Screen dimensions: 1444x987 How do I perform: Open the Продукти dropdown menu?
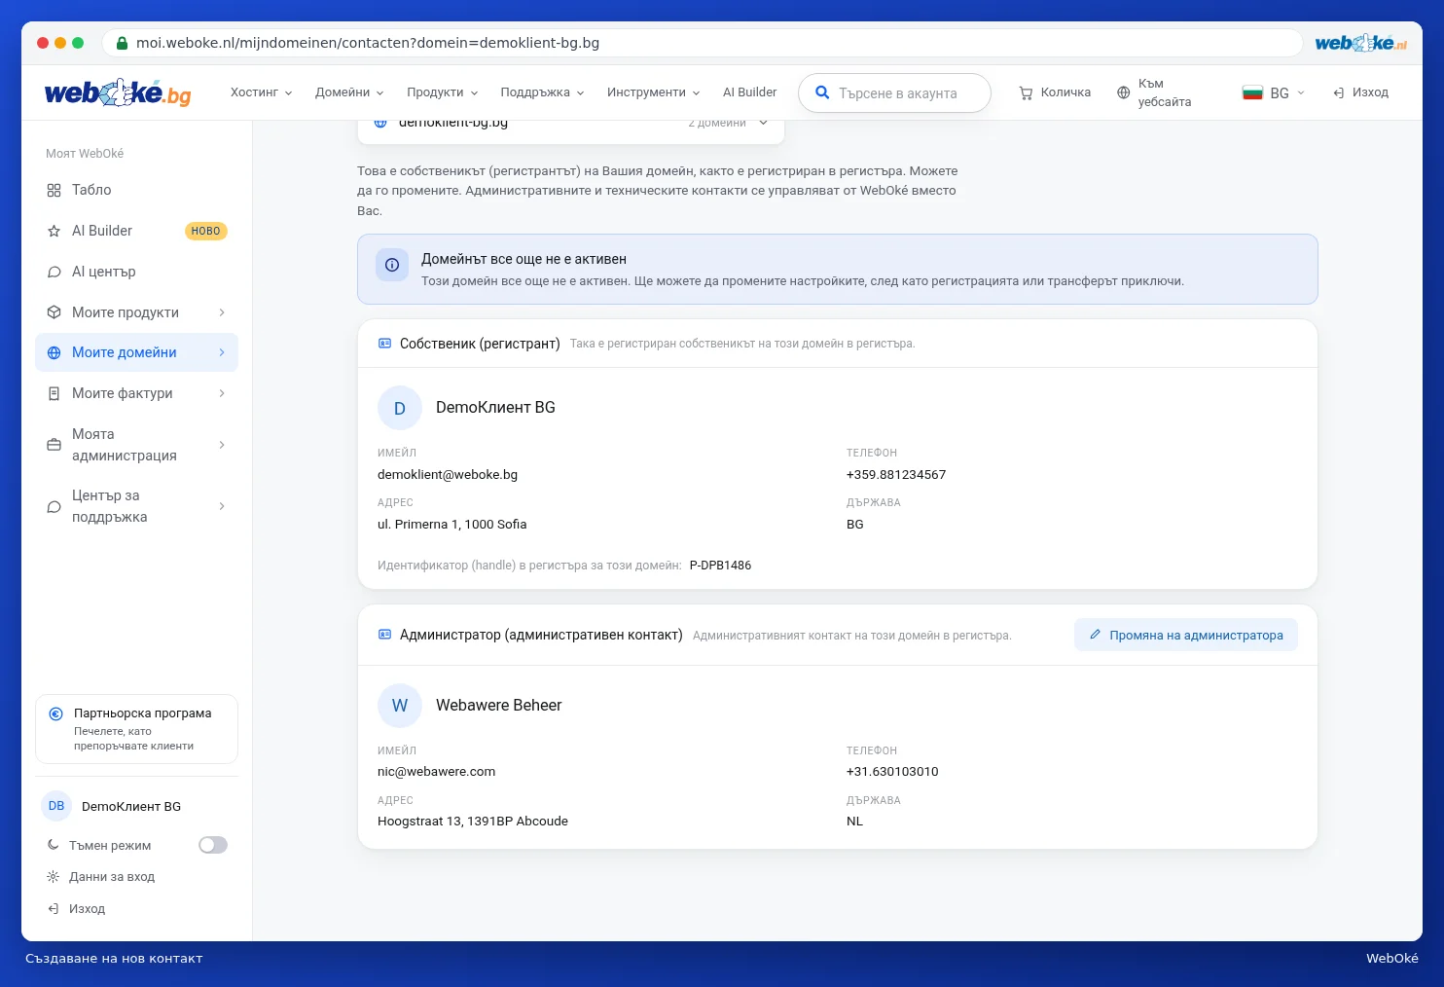point(443,92)
